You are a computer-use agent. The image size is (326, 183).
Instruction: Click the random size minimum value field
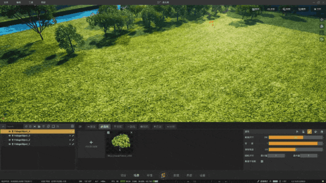[276, 156]
